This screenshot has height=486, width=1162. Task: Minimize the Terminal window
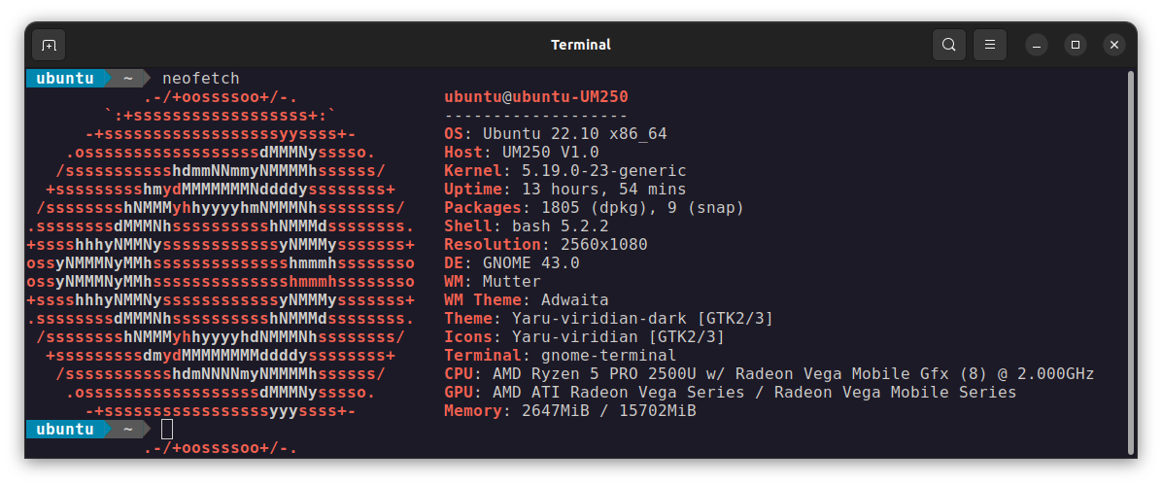click(x=1037, y=45)
